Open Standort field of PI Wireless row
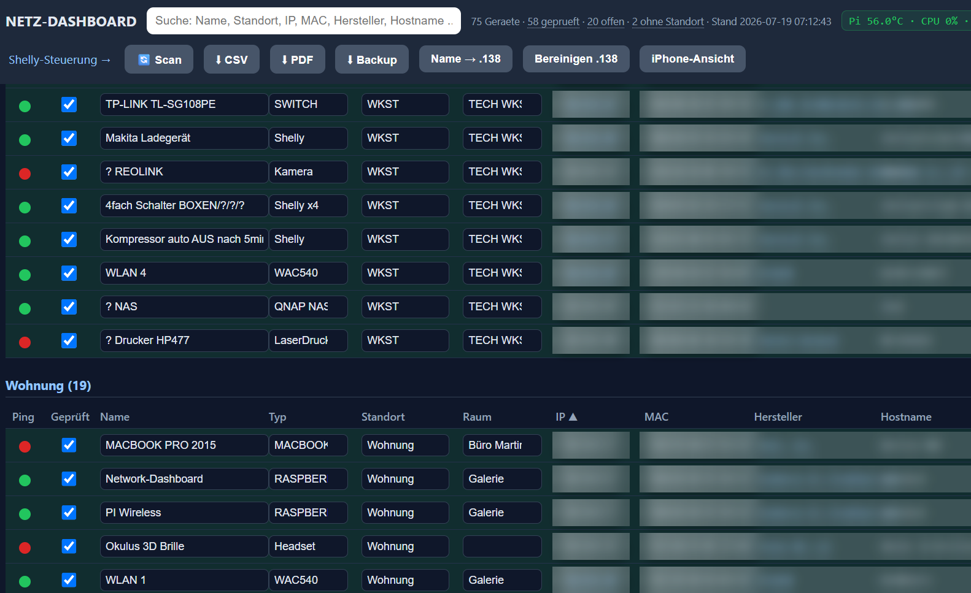This screenshot has width=971, height=593. click(x=405, y=513)
